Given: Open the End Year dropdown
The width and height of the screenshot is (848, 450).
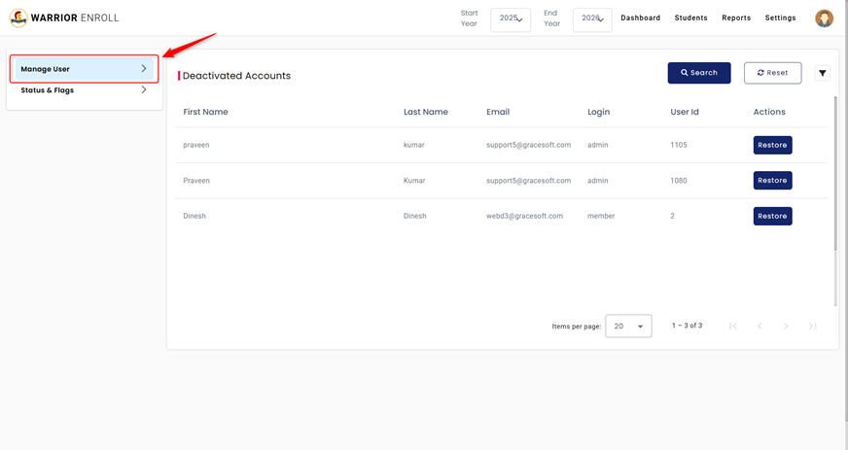Looking at the screenshot, I should [x=592, y=18].
